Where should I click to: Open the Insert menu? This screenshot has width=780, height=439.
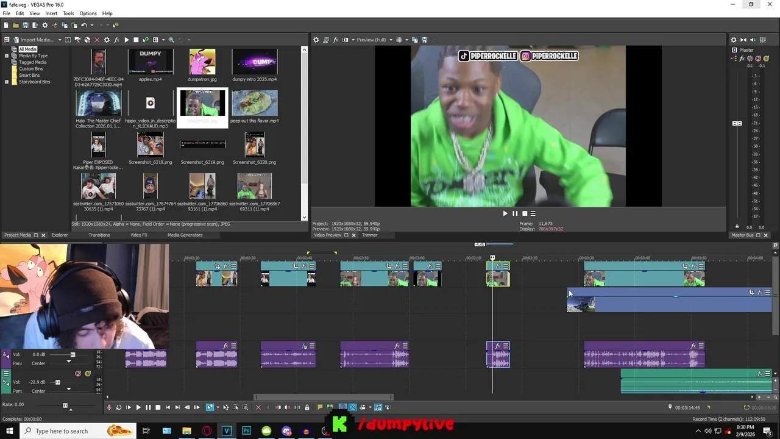(51, 13)
